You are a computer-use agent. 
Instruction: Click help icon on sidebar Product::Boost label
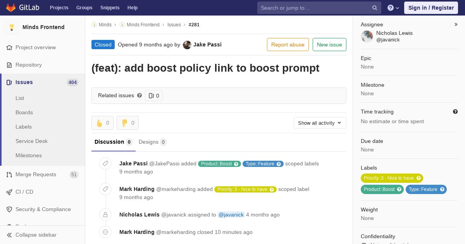[x=399, y=189]
